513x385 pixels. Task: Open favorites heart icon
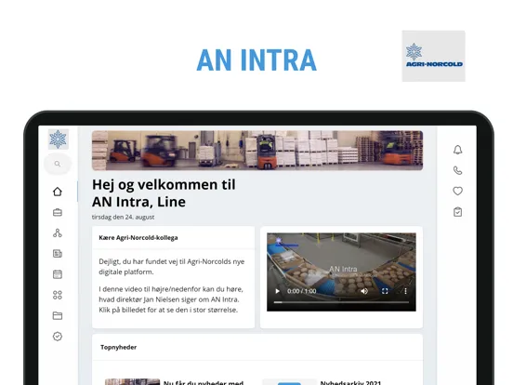458,192
